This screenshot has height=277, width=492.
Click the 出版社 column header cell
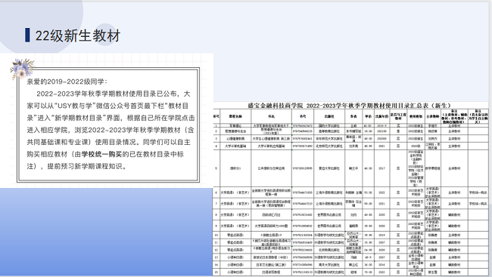click(329, 116)
